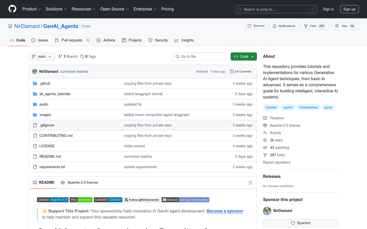This screenshot has height=229, width=367.
Task: Click the audio folder icon
Action: coord(35,104)
